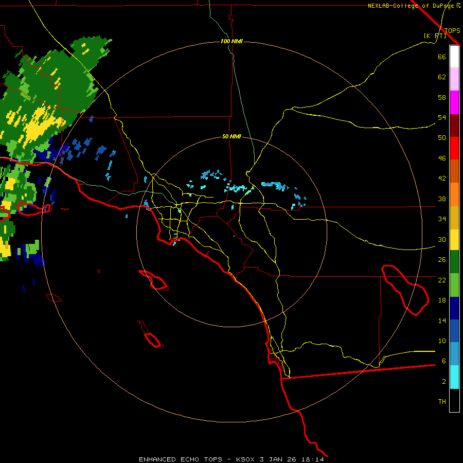Click the 50 legend value
The height and width of the screenshot is (463, 463).
[x=442, y=138]
